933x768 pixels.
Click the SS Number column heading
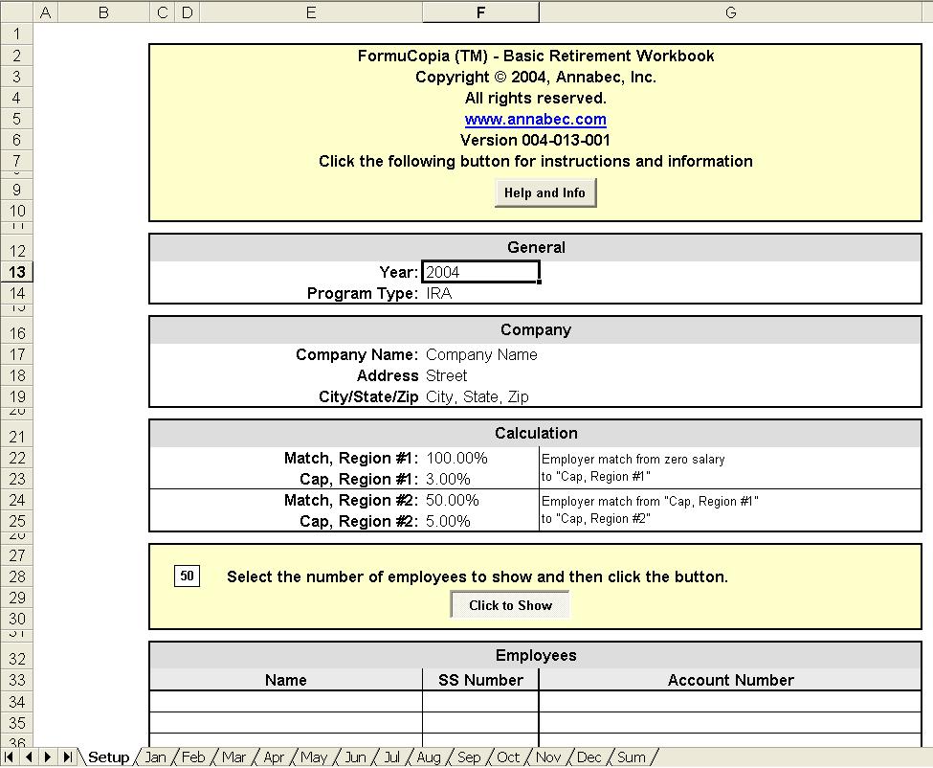pyautogui.click(x=480, y=680)
